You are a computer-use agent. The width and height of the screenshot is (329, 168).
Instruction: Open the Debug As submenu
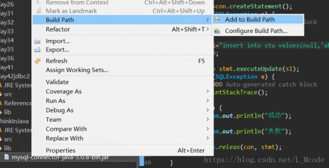122,110
